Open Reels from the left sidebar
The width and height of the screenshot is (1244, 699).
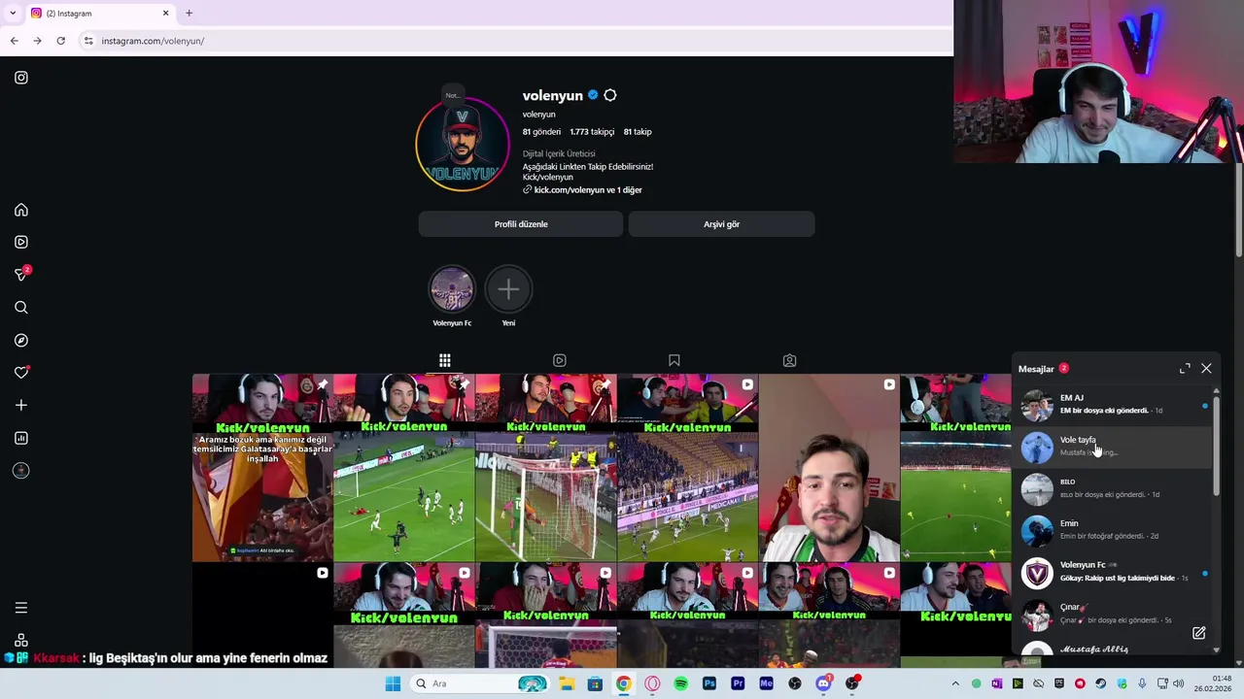pyautogui.click(x=21, y=242)
